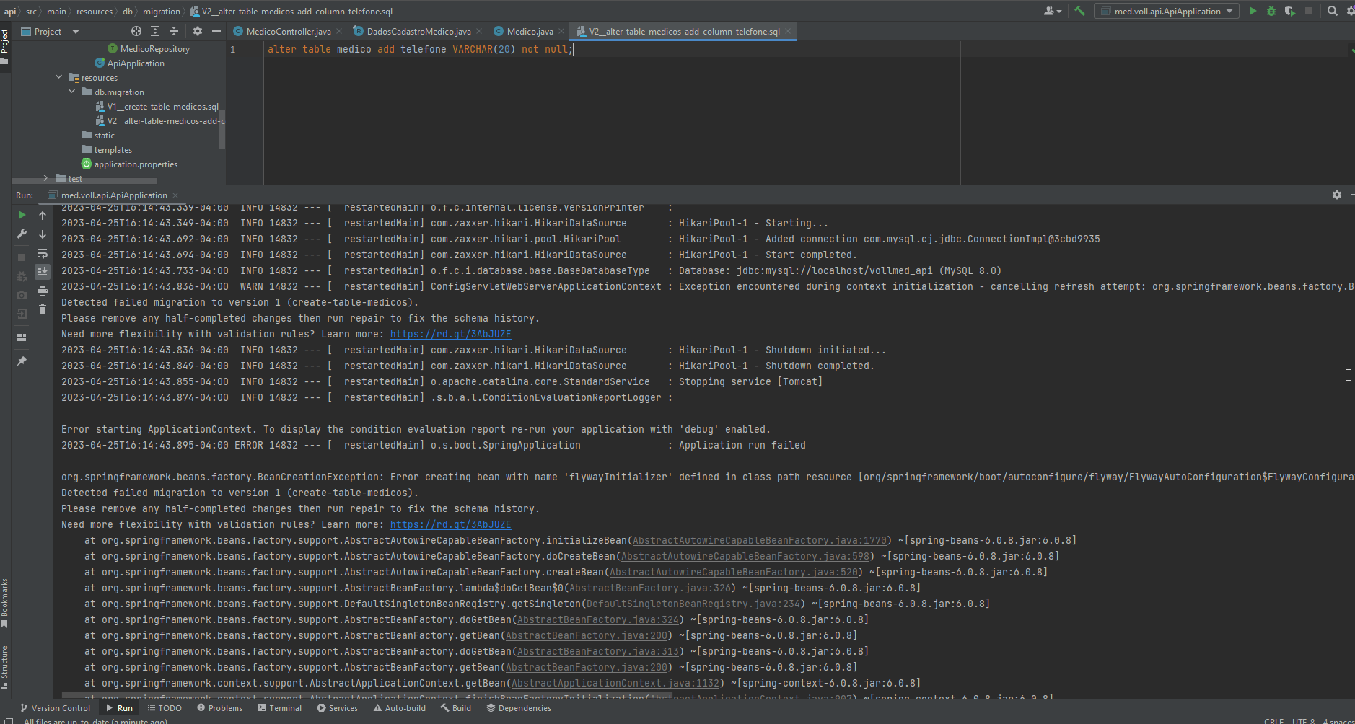This screenshot has width=1355, height=724.
Task: Open DefaultSingletonBeanRegistry.java:234 stack link
Action: point(693,604)
